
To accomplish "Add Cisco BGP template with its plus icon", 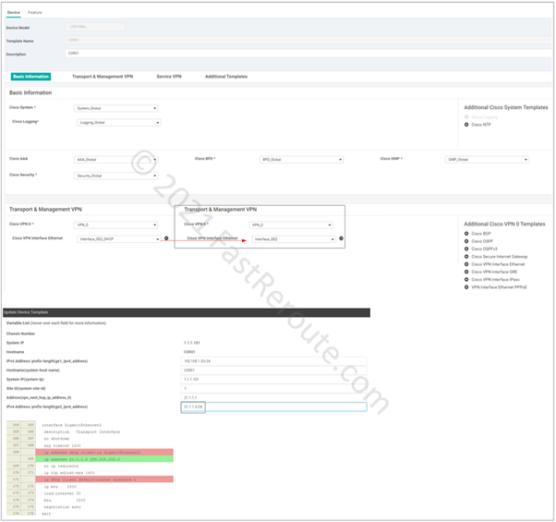I will pyautogui.click(x=466, y=234).
